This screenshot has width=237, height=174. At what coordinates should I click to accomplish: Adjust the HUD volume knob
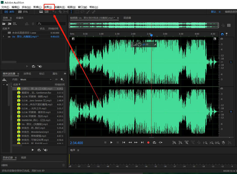pos(139,44)
